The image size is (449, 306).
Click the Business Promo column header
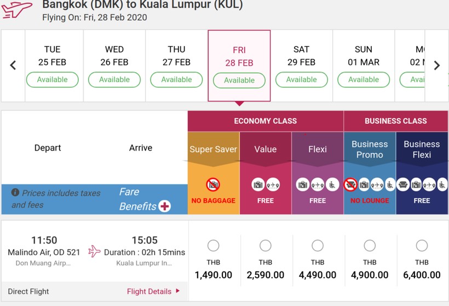(x=370, y=149)
